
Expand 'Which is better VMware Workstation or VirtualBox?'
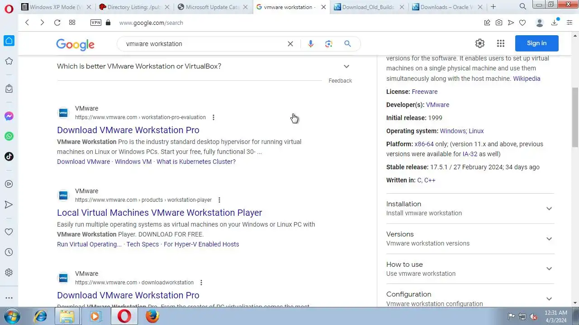(204, 66)
